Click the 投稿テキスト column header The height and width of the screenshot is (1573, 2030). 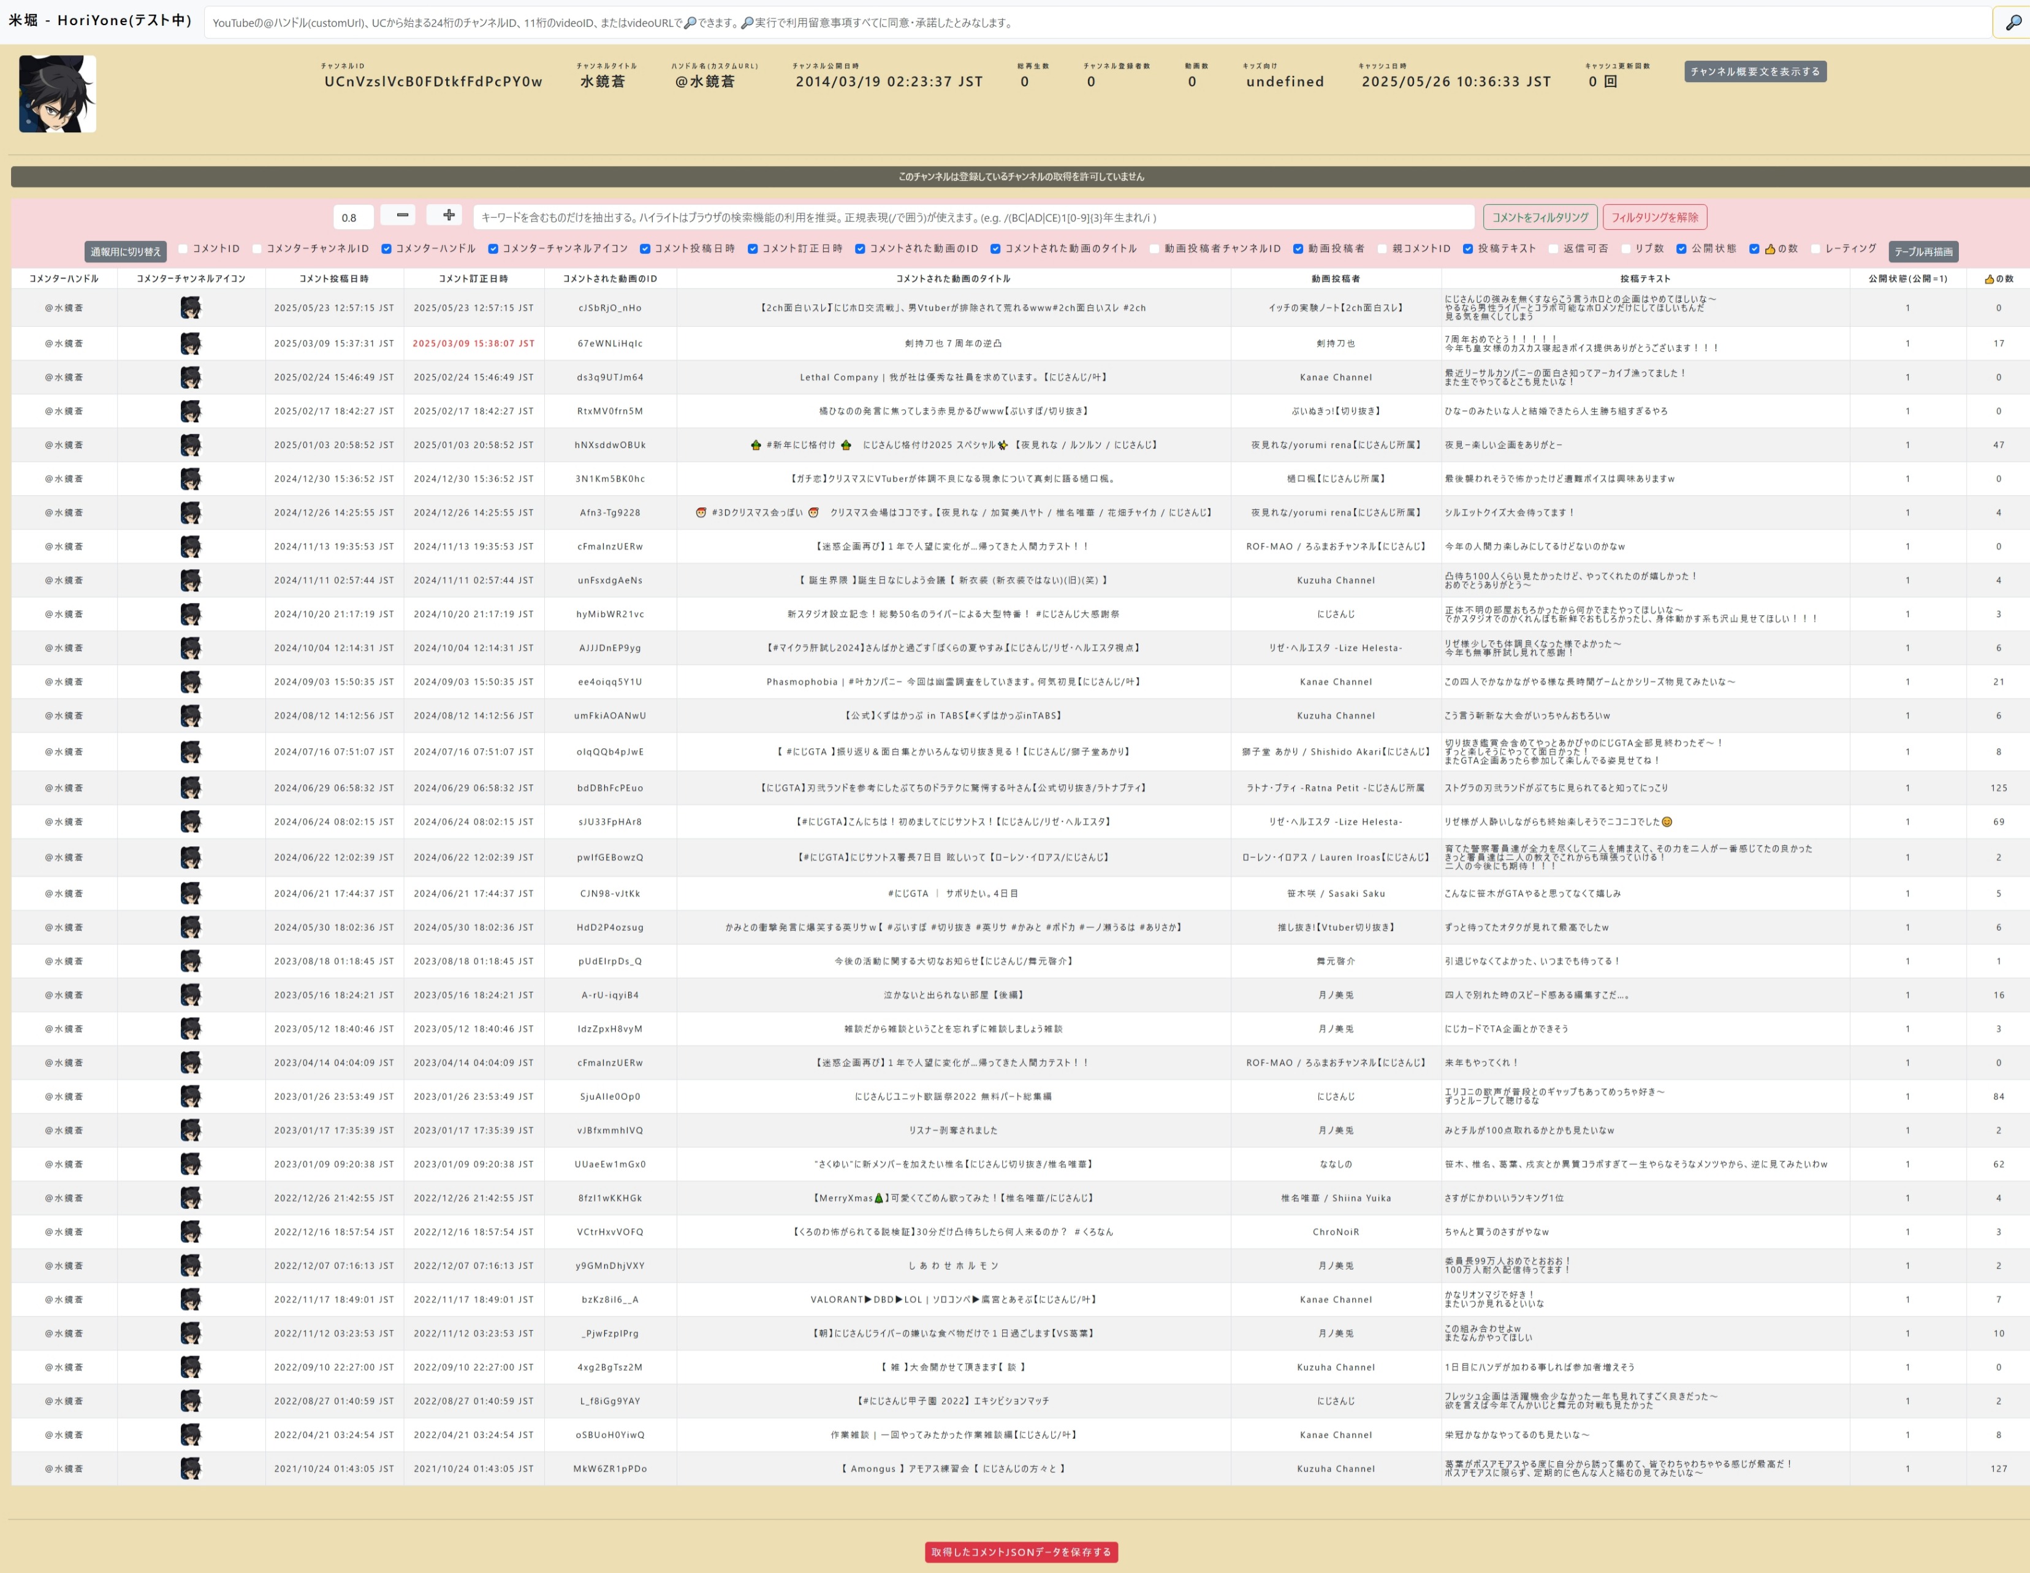(x=1645, y=279)
